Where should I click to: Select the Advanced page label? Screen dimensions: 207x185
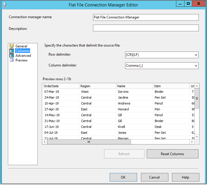(x=23, y=56)
